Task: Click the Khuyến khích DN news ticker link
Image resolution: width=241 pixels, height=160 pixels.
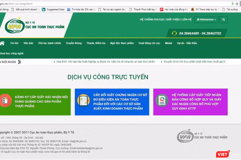Action: pyautogui.click(x=195, y=62)
